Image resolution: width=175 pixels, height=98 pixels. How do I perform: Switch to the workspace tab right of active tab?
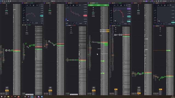(60, 1)
